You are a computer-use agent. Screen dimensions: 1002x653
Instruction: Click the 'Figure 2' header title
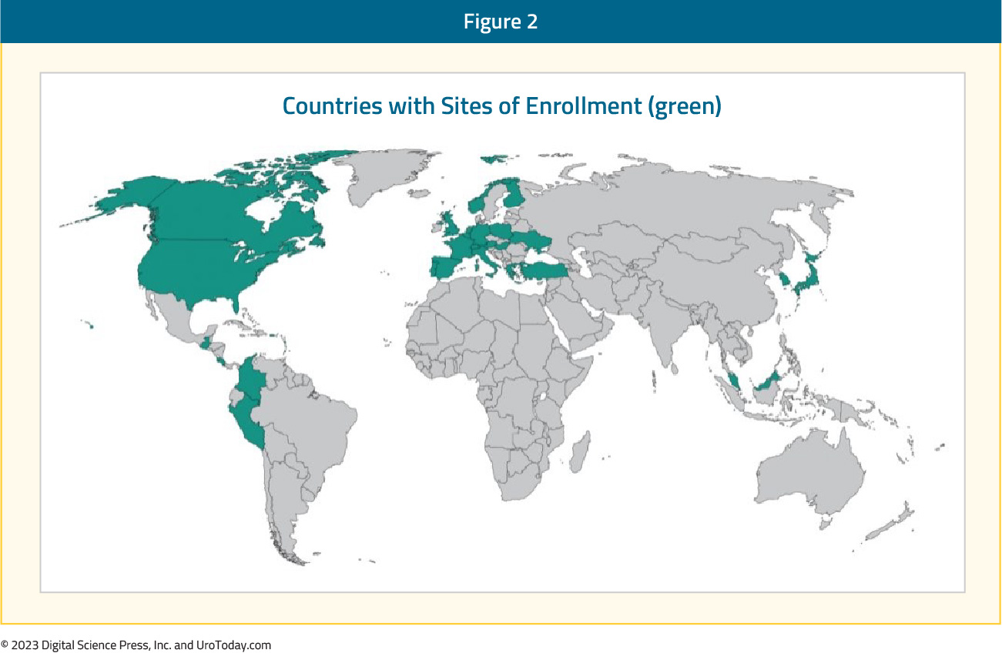click(x=501, y=22)
